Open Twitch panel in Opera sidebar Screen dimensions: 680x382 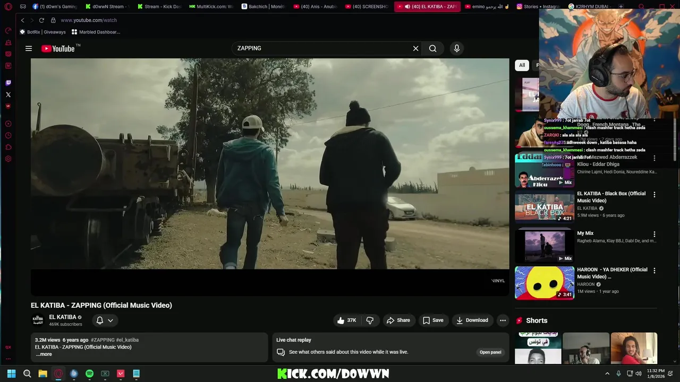tap(8, 83)
